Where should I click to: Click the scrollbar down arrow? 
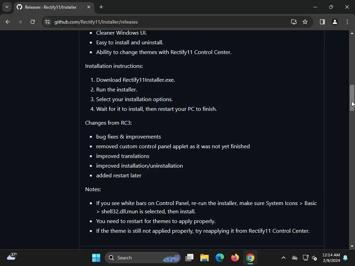click(x=352, y=246)
